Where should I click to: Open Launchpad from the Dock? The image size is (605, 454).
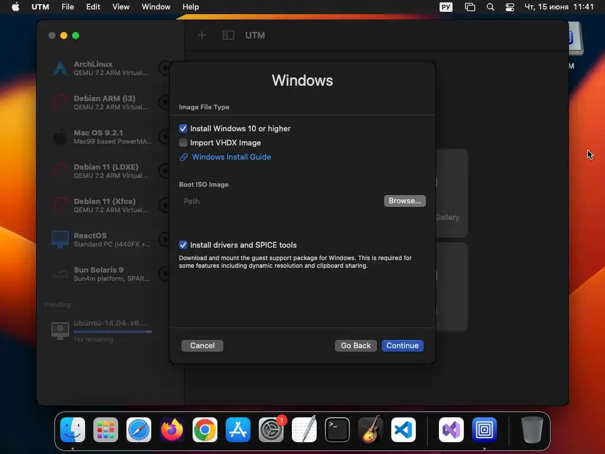(x=106, y=430)
